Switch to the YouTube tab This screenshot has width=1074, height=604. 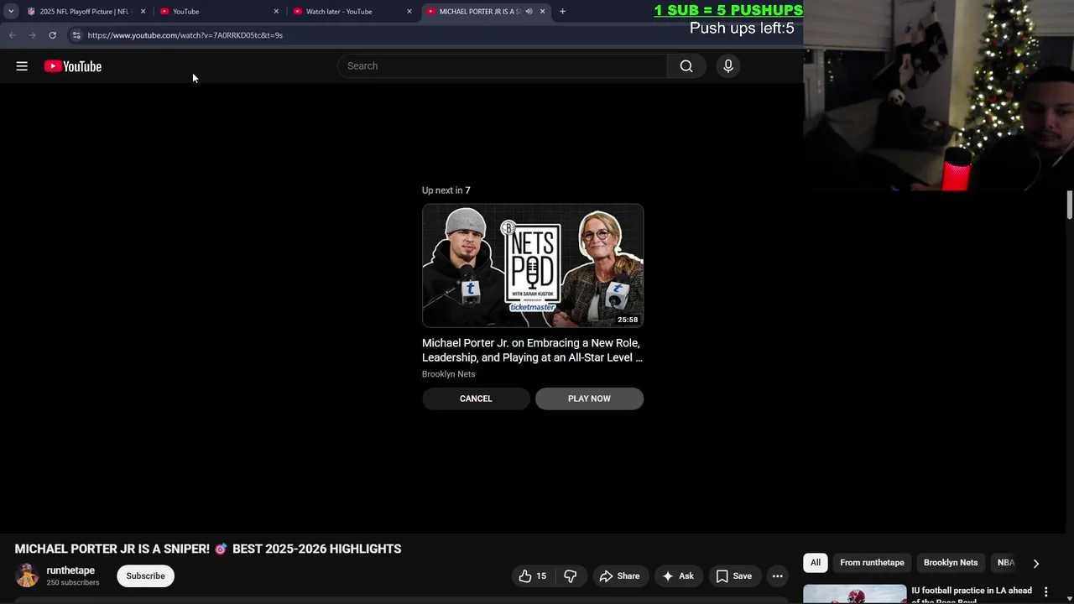click(218, 12)
